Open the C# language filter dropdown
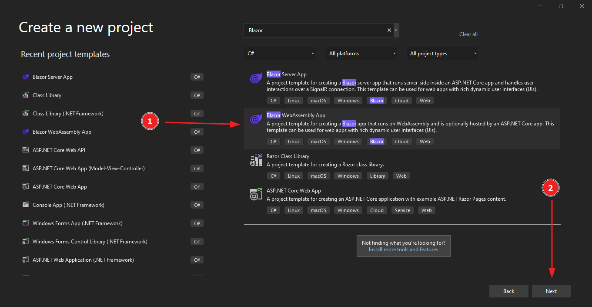This screenshot has height=307, width=592. coord(280,54)
